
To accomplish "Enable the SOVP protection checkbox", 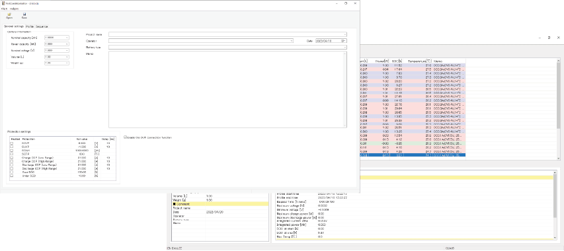I will (11, 143).
